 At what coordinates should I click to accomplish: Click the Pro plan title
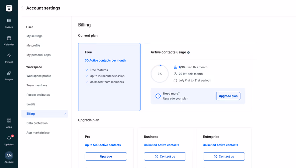click(x=87, y=137)
